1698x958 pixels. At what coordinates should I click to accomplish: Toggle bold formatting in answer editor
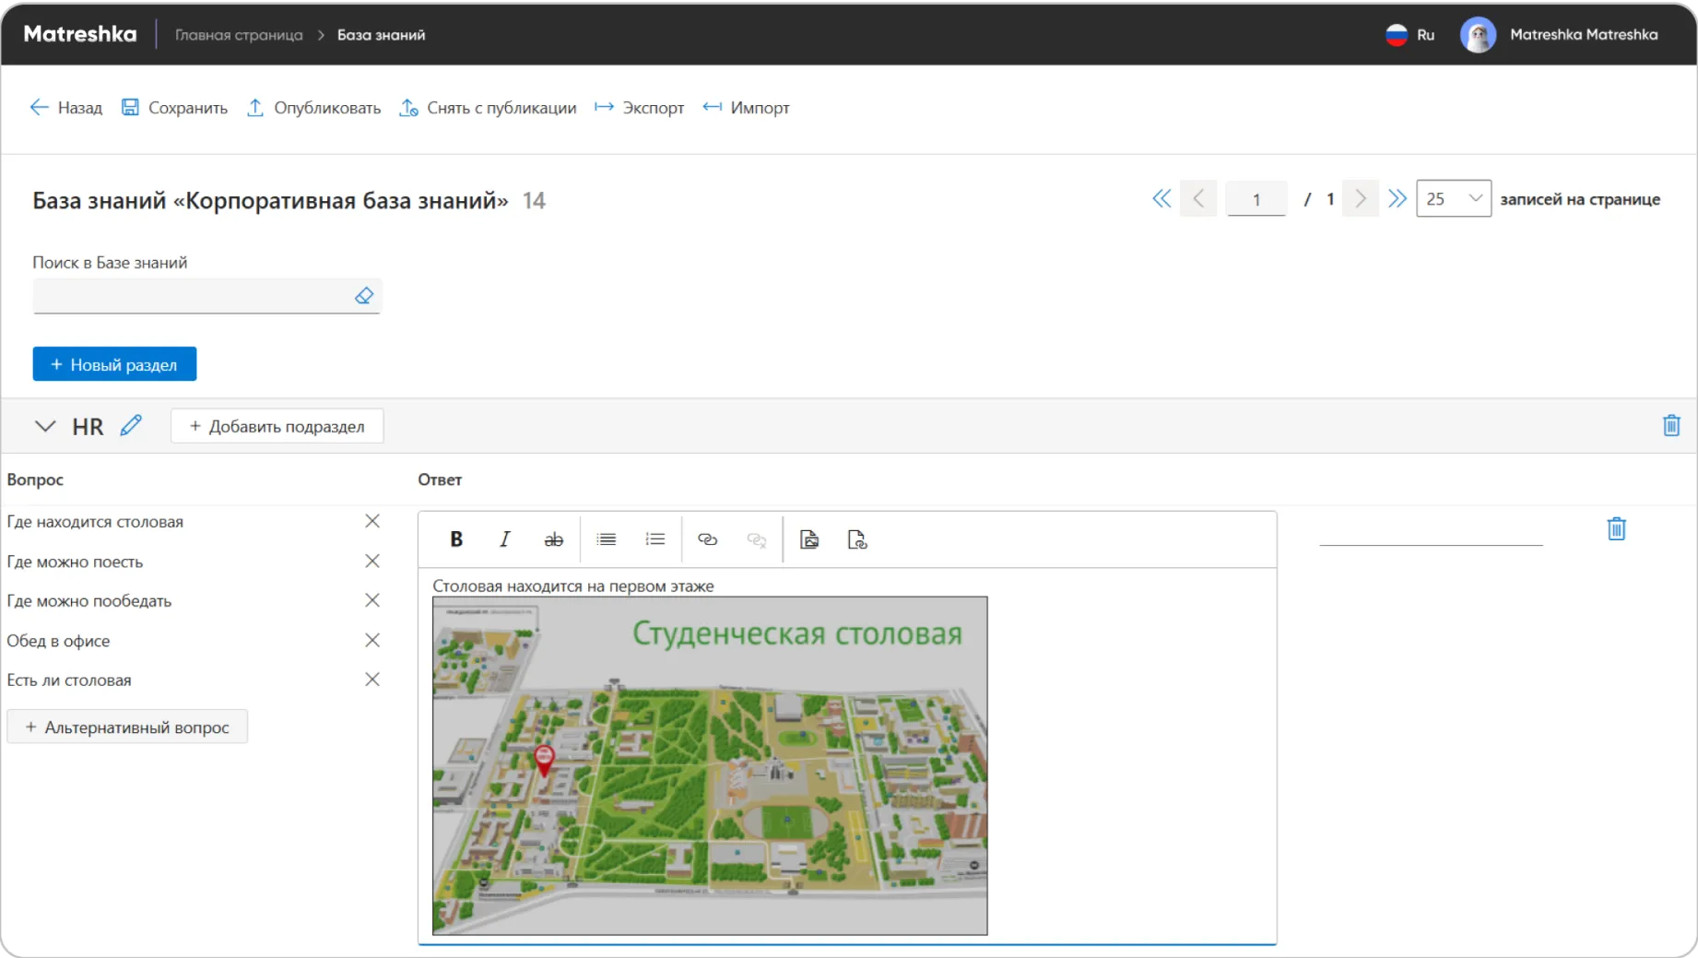[x=456, y=539]
